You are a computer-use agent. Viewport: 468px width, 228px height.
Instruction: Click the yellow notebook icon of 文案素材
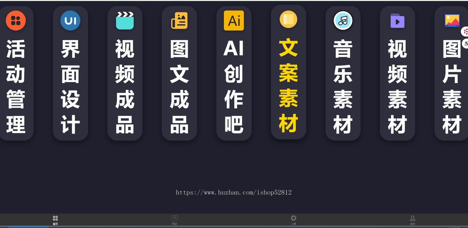(289, 19)
